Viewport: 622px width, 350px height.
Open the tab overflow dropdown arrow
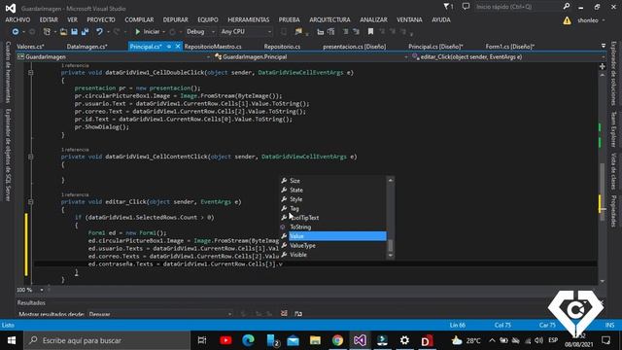click(604, 46)
